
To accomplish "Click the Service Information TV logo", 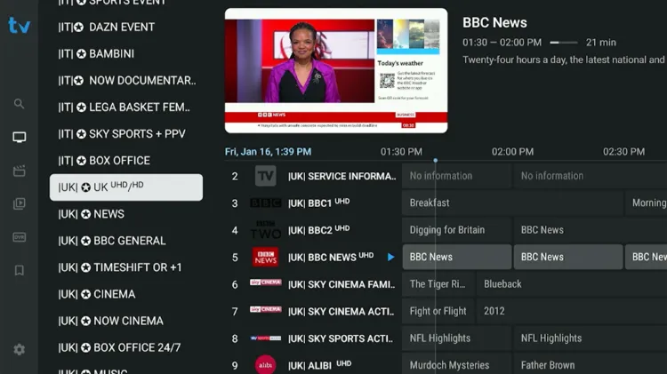I will pyautogui.click(x=265, y=176).
